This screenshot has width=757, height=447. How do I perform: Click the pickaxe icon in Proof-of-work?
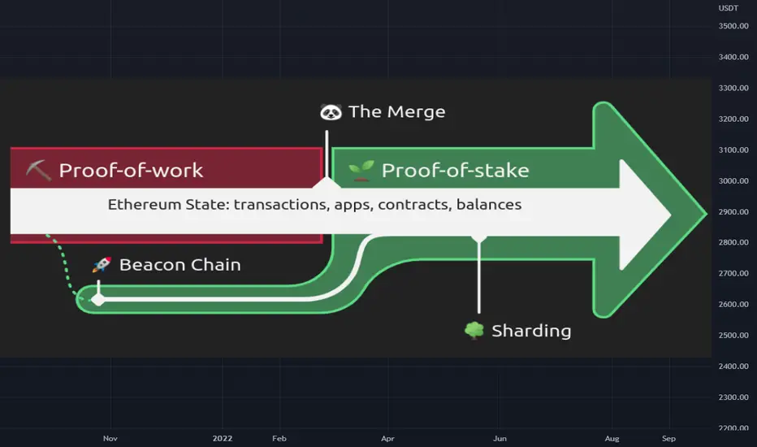(x=38, y=170)
